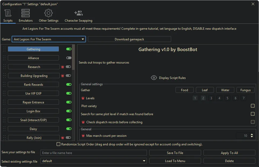Switch to the Other Settings tab

pyautogui.click(x=49, y=16)
